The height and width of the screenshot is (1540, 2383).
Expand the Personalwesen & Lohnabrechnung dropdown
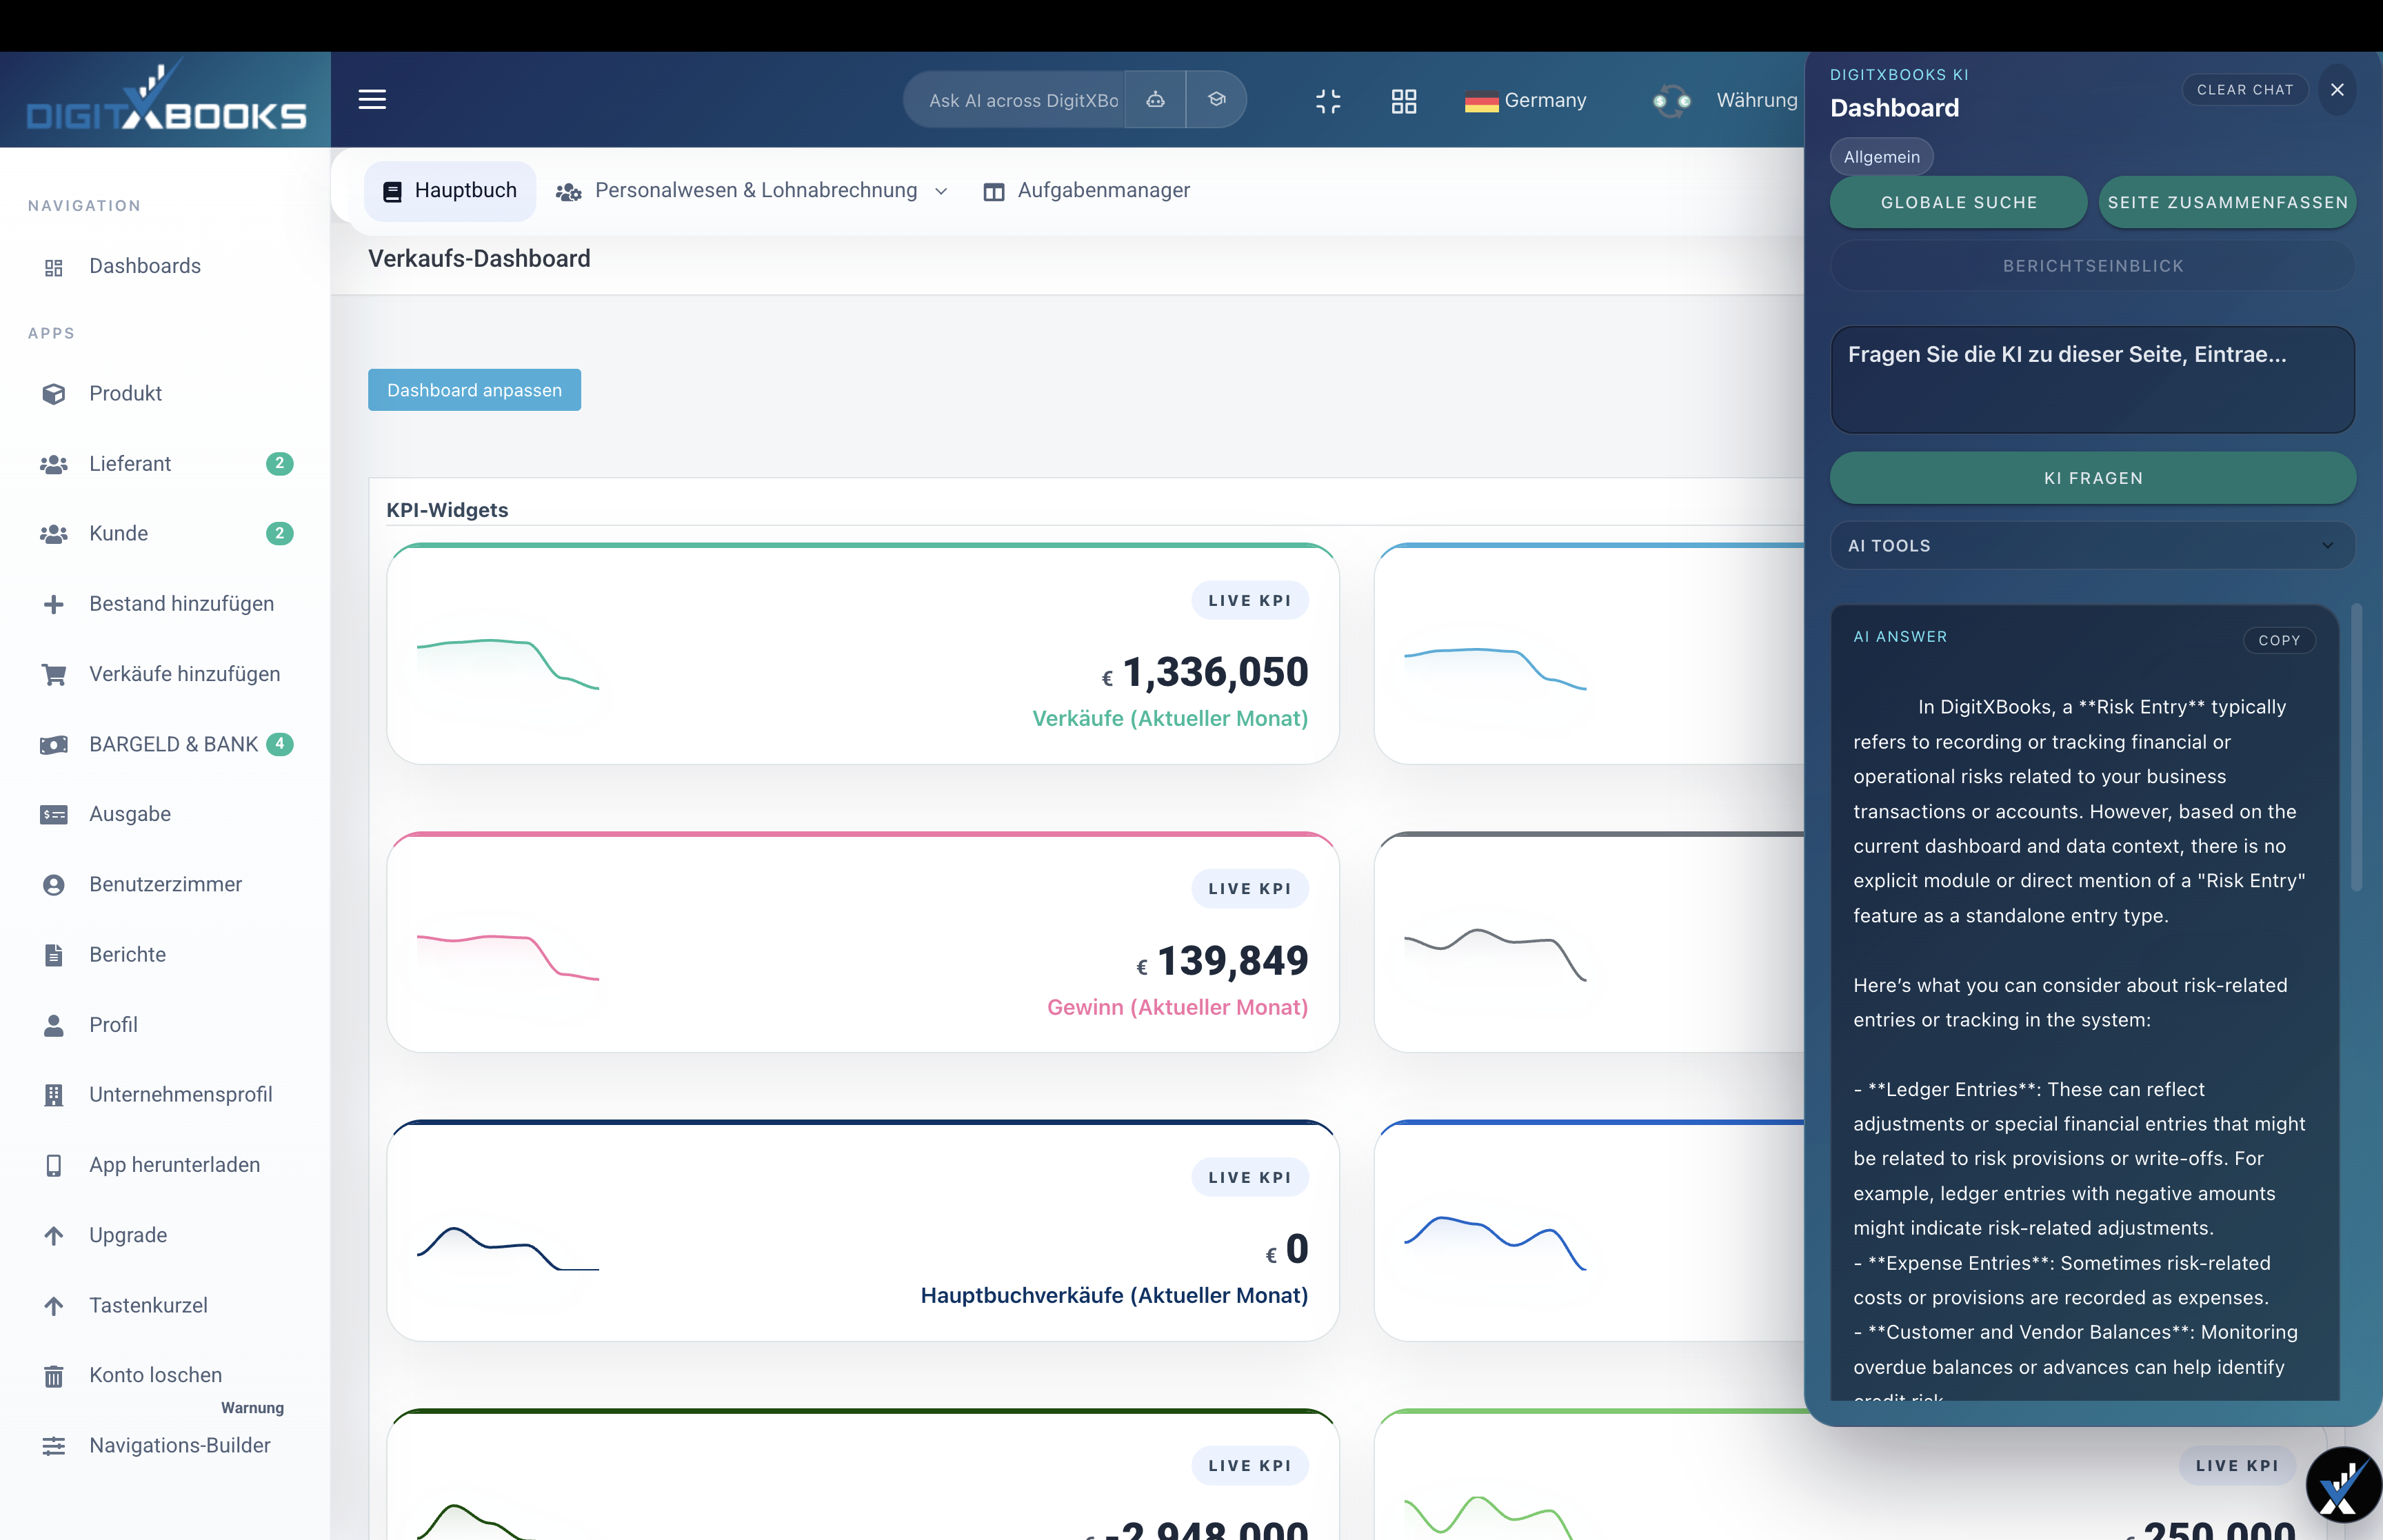tap(939, 190)
